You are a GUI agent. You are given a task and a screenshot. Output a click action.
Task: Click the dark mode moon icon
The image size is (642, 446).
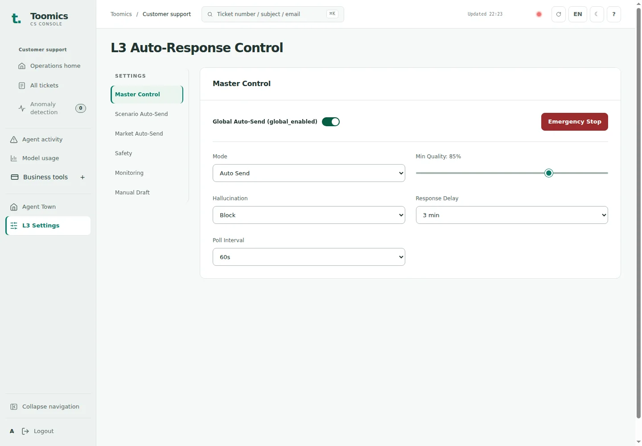(597, 14)
